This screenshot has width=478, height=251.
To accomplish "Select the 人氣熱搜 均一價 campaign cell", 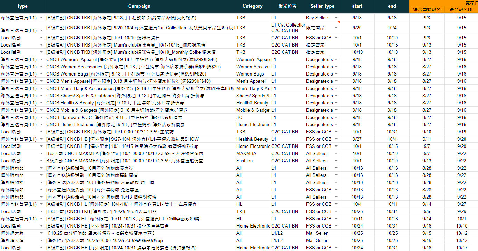I will tap(139, 183).
